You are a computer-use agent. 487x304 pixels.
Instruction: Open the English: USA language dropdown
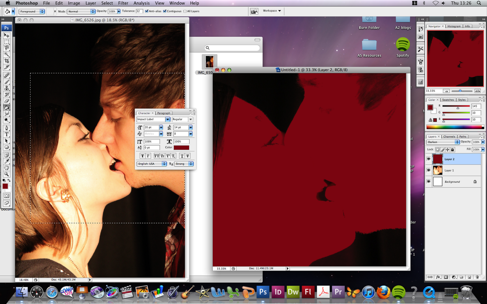(x=152, y=164)
